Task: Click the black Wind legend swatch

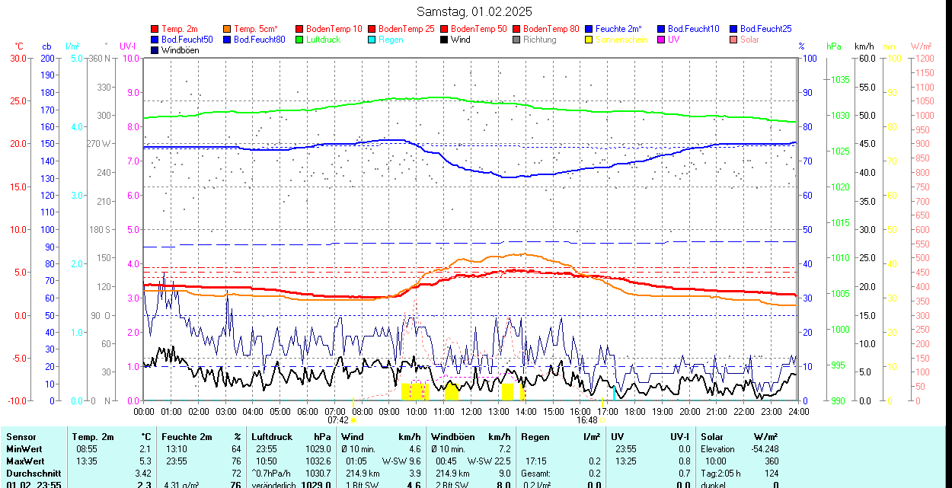Action: tap(445, 40)
